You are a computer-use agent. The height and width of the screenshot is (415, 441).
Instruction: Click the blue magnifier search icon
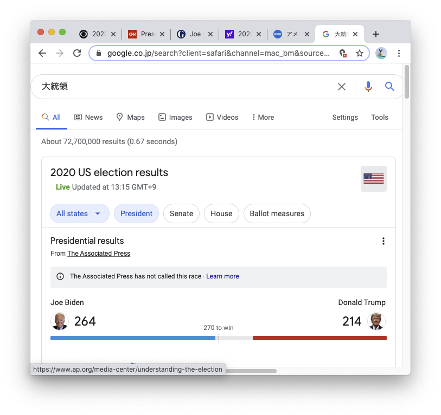coord(389,87)
